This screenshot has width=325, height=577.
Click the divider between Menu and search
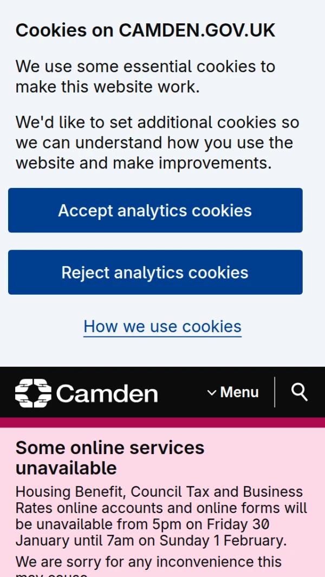coord(275,392)
